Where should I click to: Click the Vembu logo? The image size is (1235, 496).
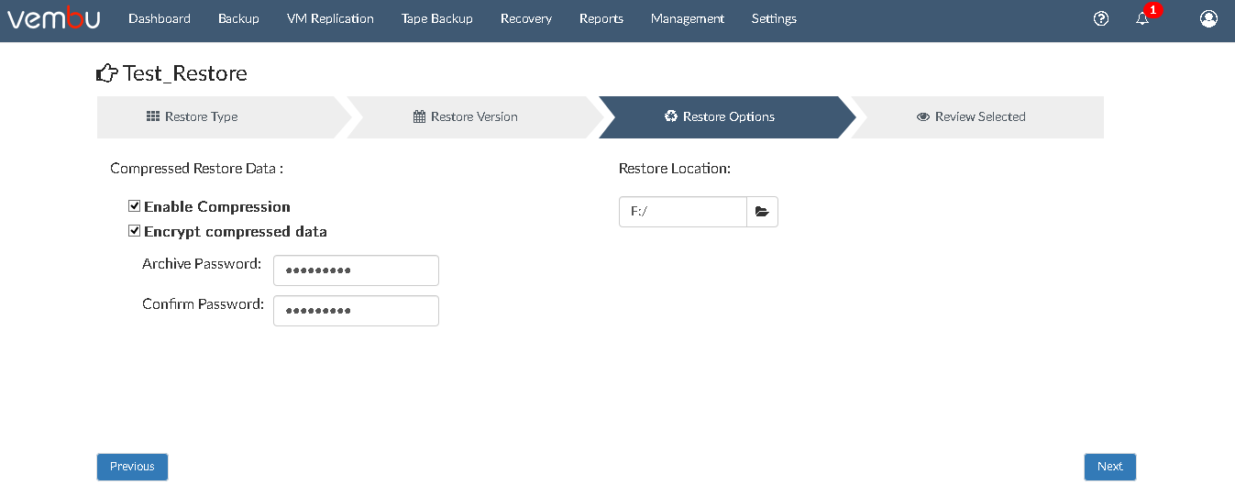[x=54, y=18]
